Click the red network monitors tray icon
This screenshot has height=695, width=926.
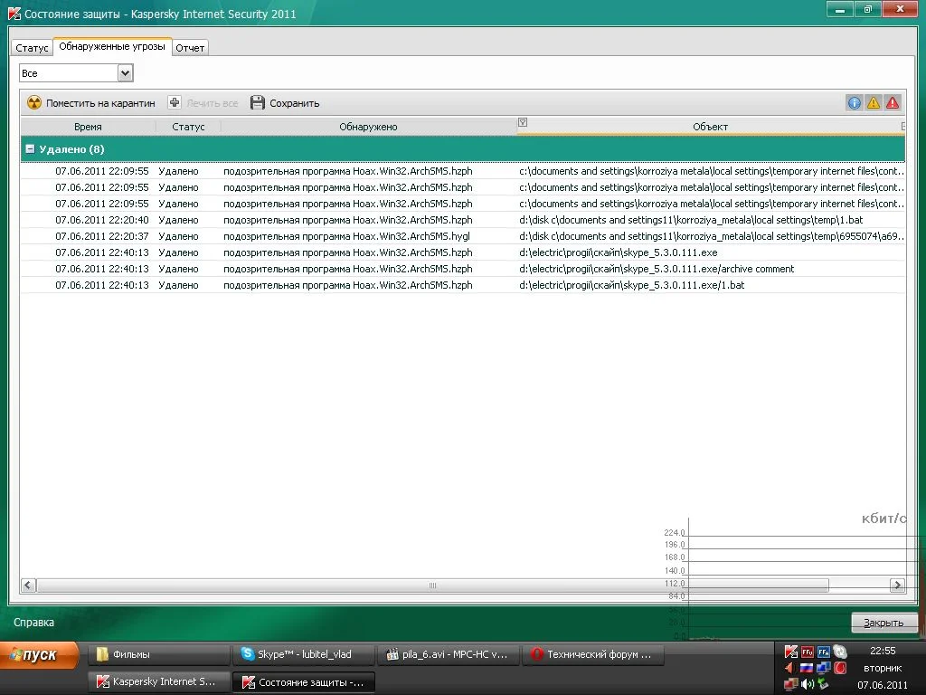[790, 684]
